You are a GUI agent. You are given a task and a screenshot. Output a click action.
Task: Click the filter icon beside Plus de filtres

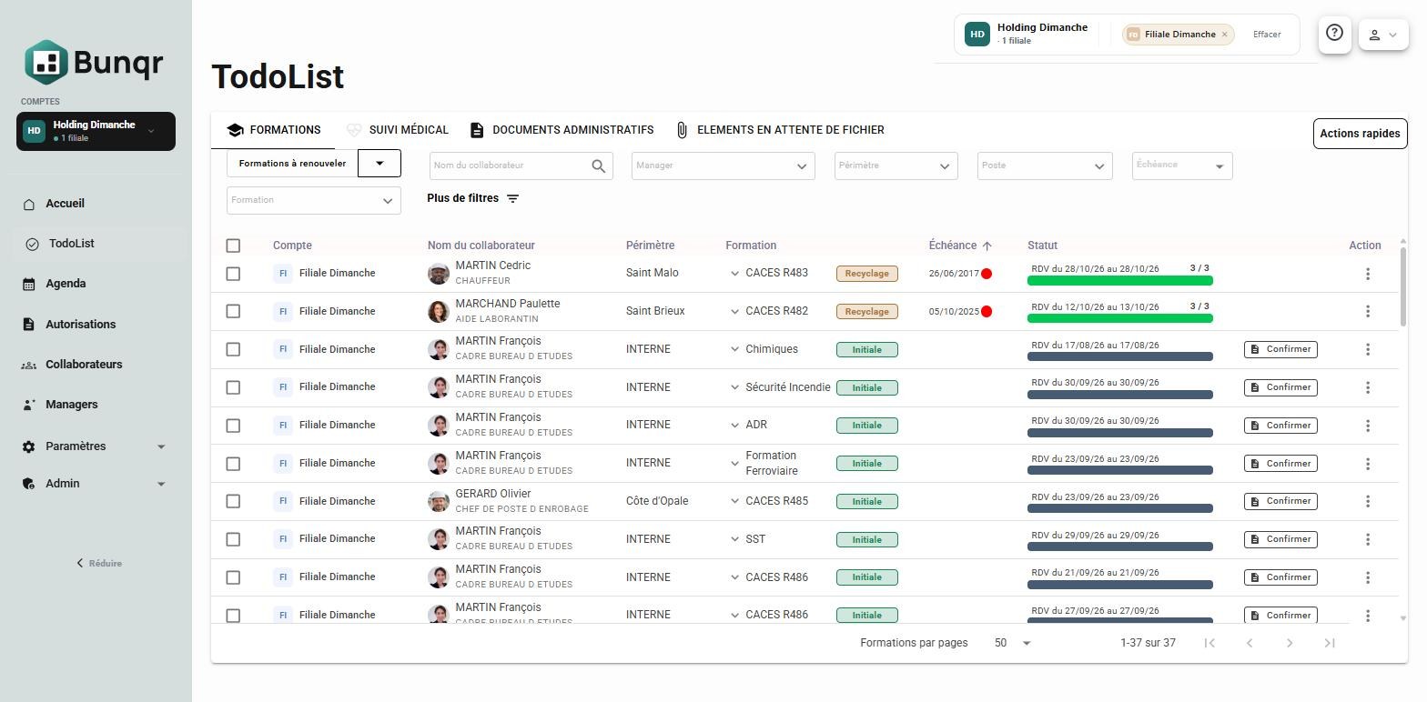(512, 198)
